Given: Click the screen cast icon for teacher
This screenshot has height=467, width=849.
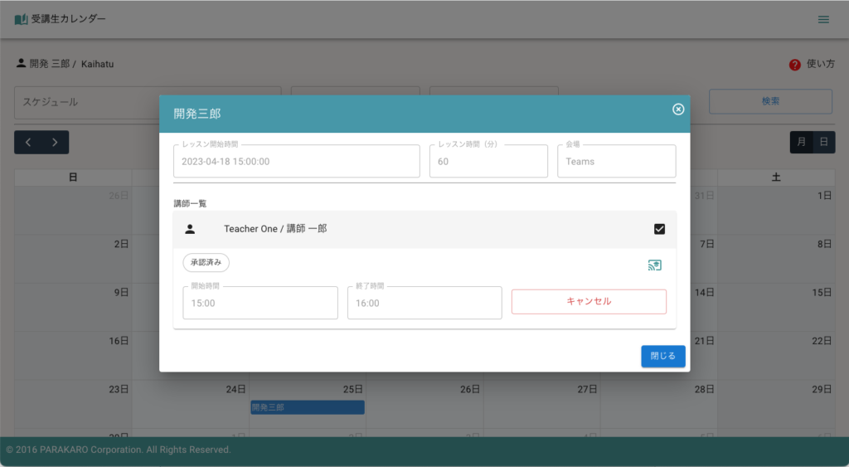Looking at the screenshot, I should 655,265.
